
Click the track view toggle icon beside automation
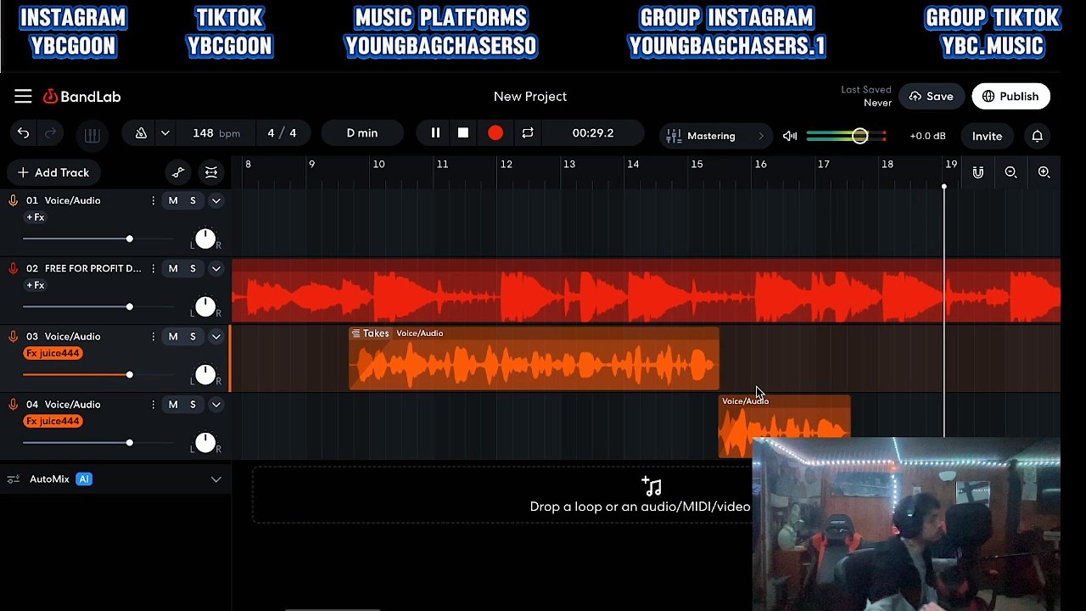[211, 172]
